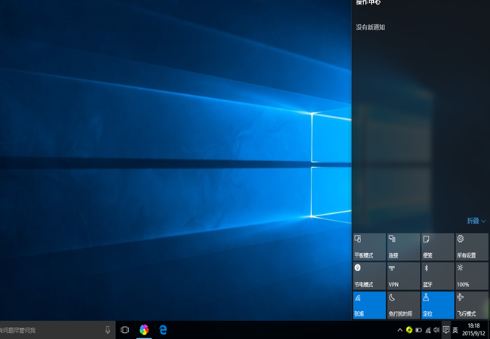Image resolution: width=490 pixels, height=339 pixels.
Task: Collapse quick actions with 折叠 chevron
Action: click(476, 221)
